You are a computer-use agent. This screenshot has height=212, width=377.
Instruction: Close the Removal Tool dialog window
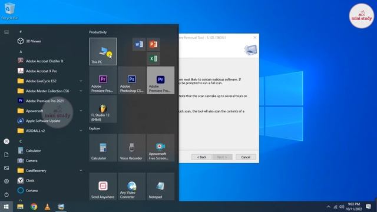255,37
